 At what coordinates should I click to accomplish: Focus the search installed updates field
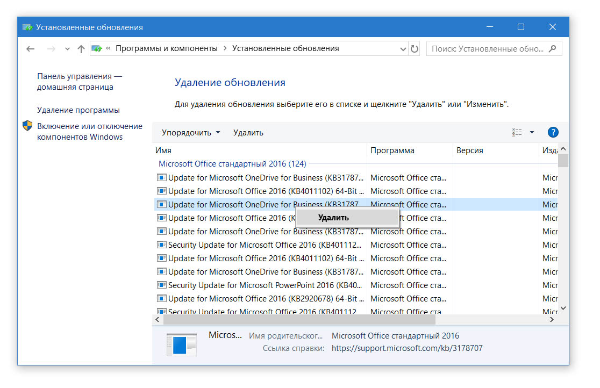coord(494,48)
